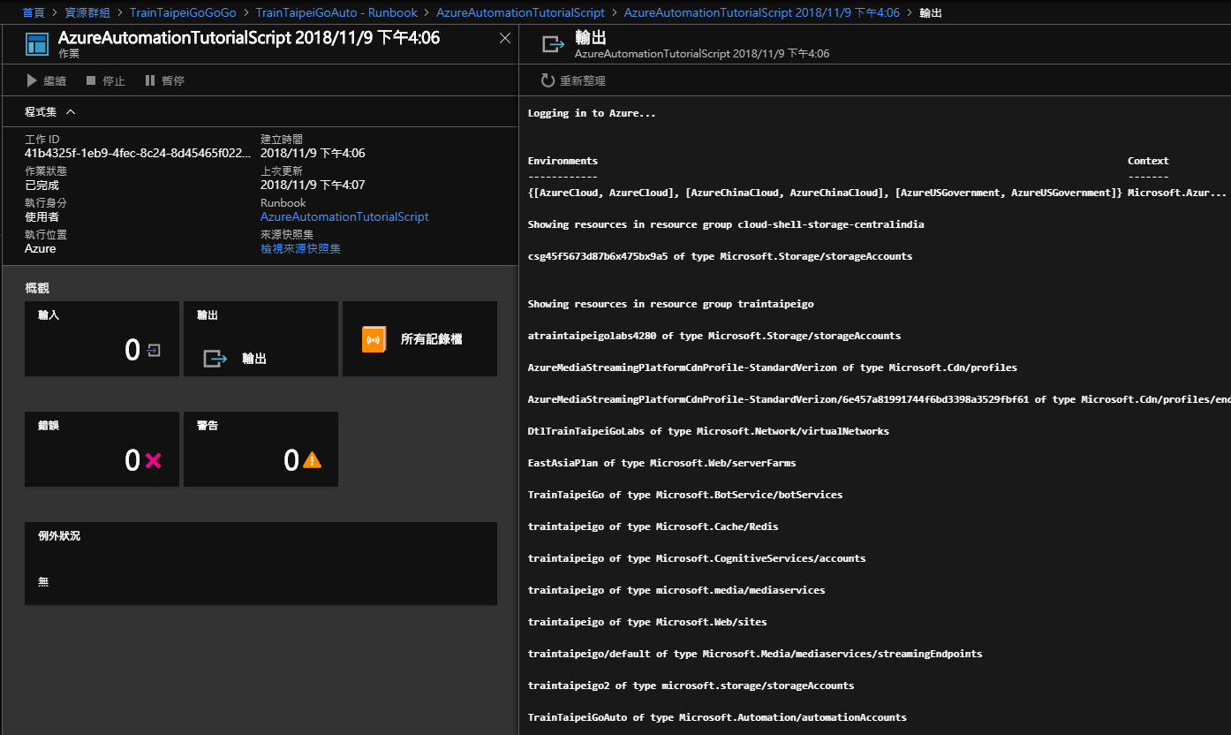
Task: Open TrainTaipeiGoGoGo in the breadcrumb
Action: pos(183,12)
